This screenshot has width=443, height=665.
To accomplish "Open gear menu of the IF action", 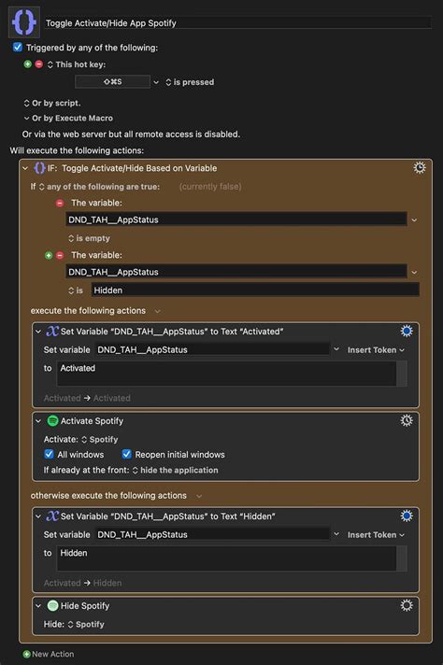I will (x=420, y=167).
